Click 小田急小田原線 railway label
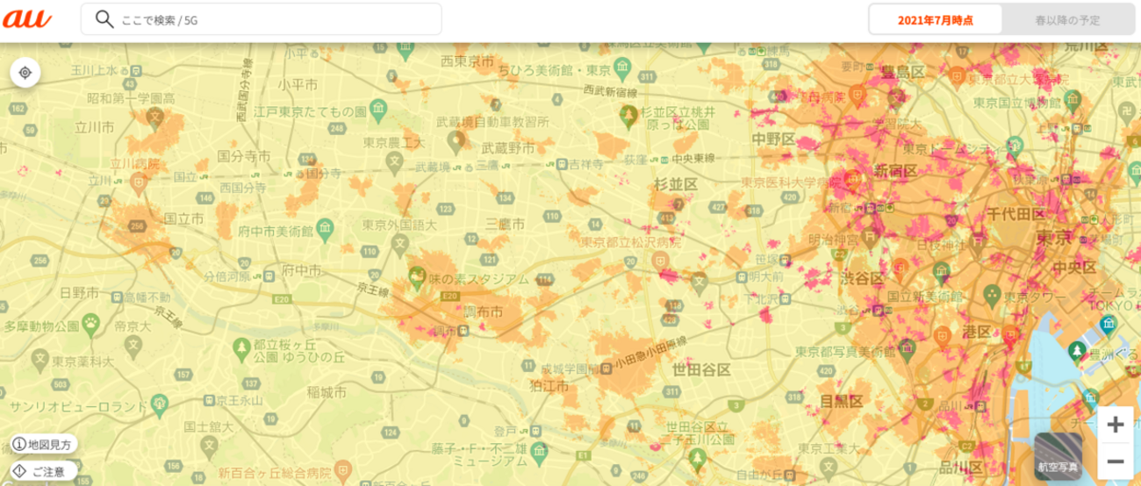This screenshot has height=486, width=1141. click(652, 354)
